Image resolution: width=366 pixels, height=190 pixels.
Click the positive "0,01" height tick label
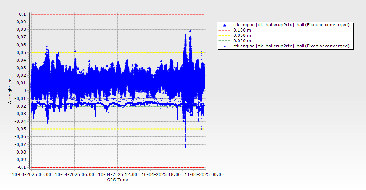[x=21, y=83]
